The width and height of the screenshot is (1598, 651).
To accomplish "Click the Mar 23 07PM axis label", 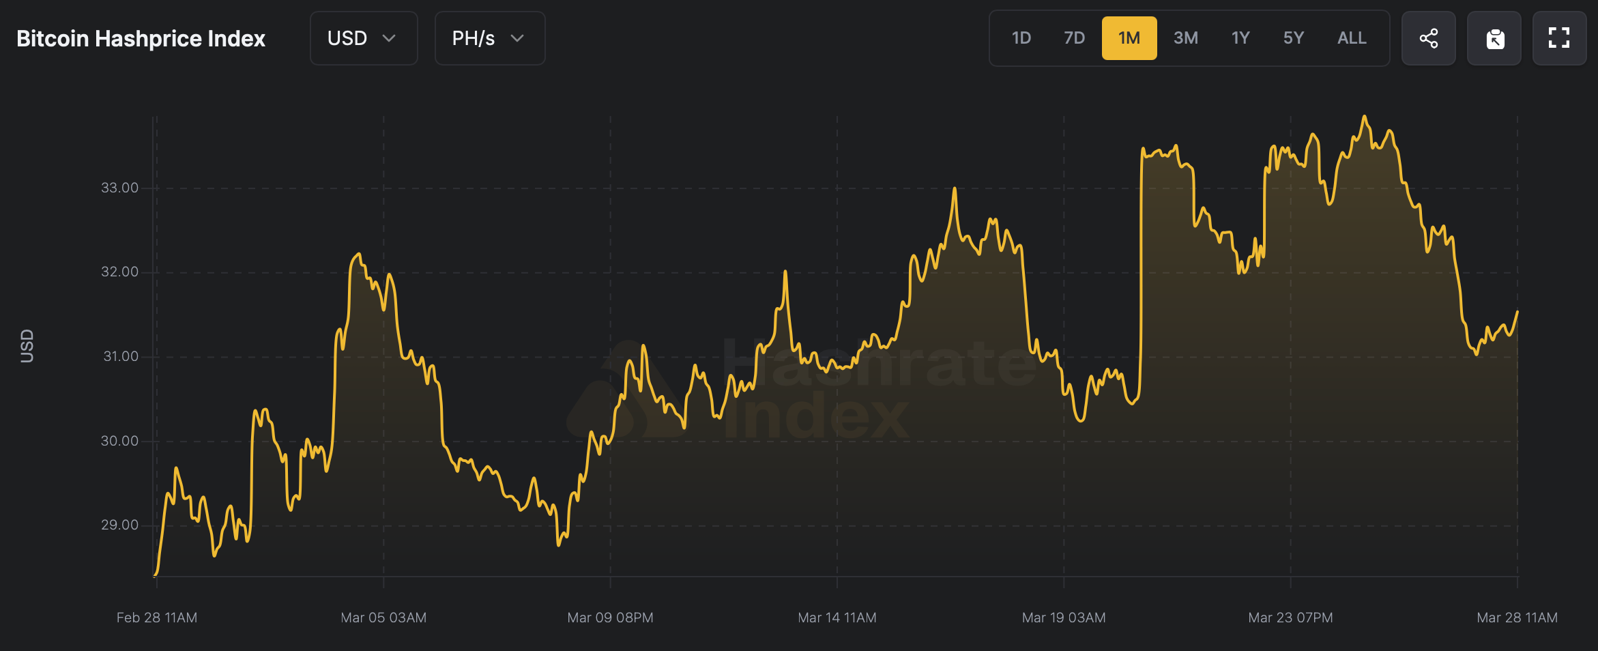I will tap(1290, 618).
